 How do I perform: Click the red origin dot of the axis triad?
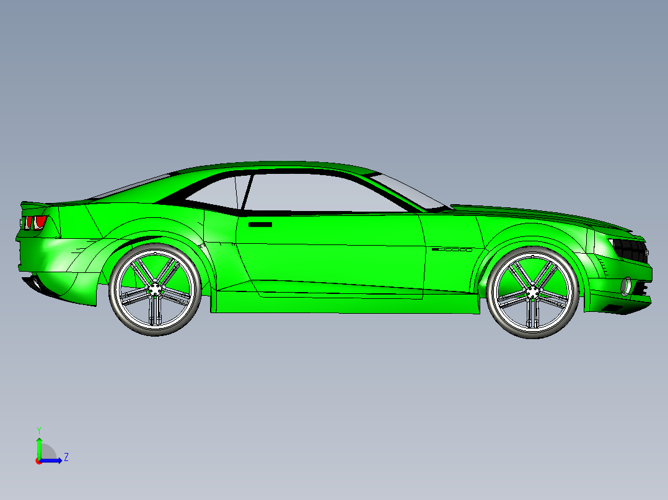click(39, 461)
